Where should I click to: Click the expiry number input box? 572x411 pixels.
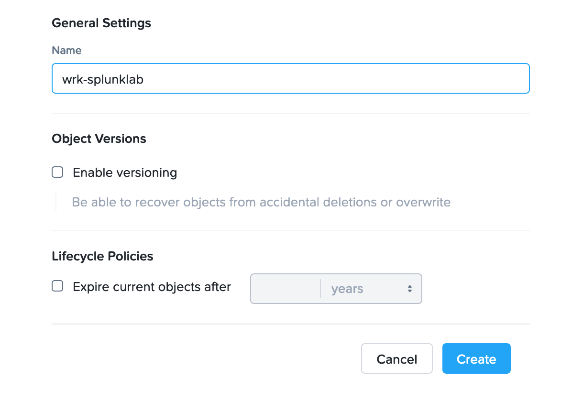[285, 289]
